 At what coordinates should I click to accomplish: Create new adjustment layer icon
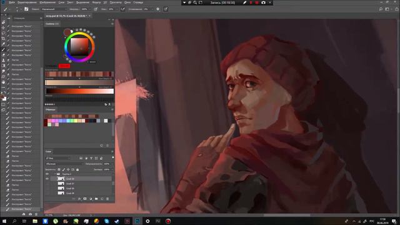[91, 199]
